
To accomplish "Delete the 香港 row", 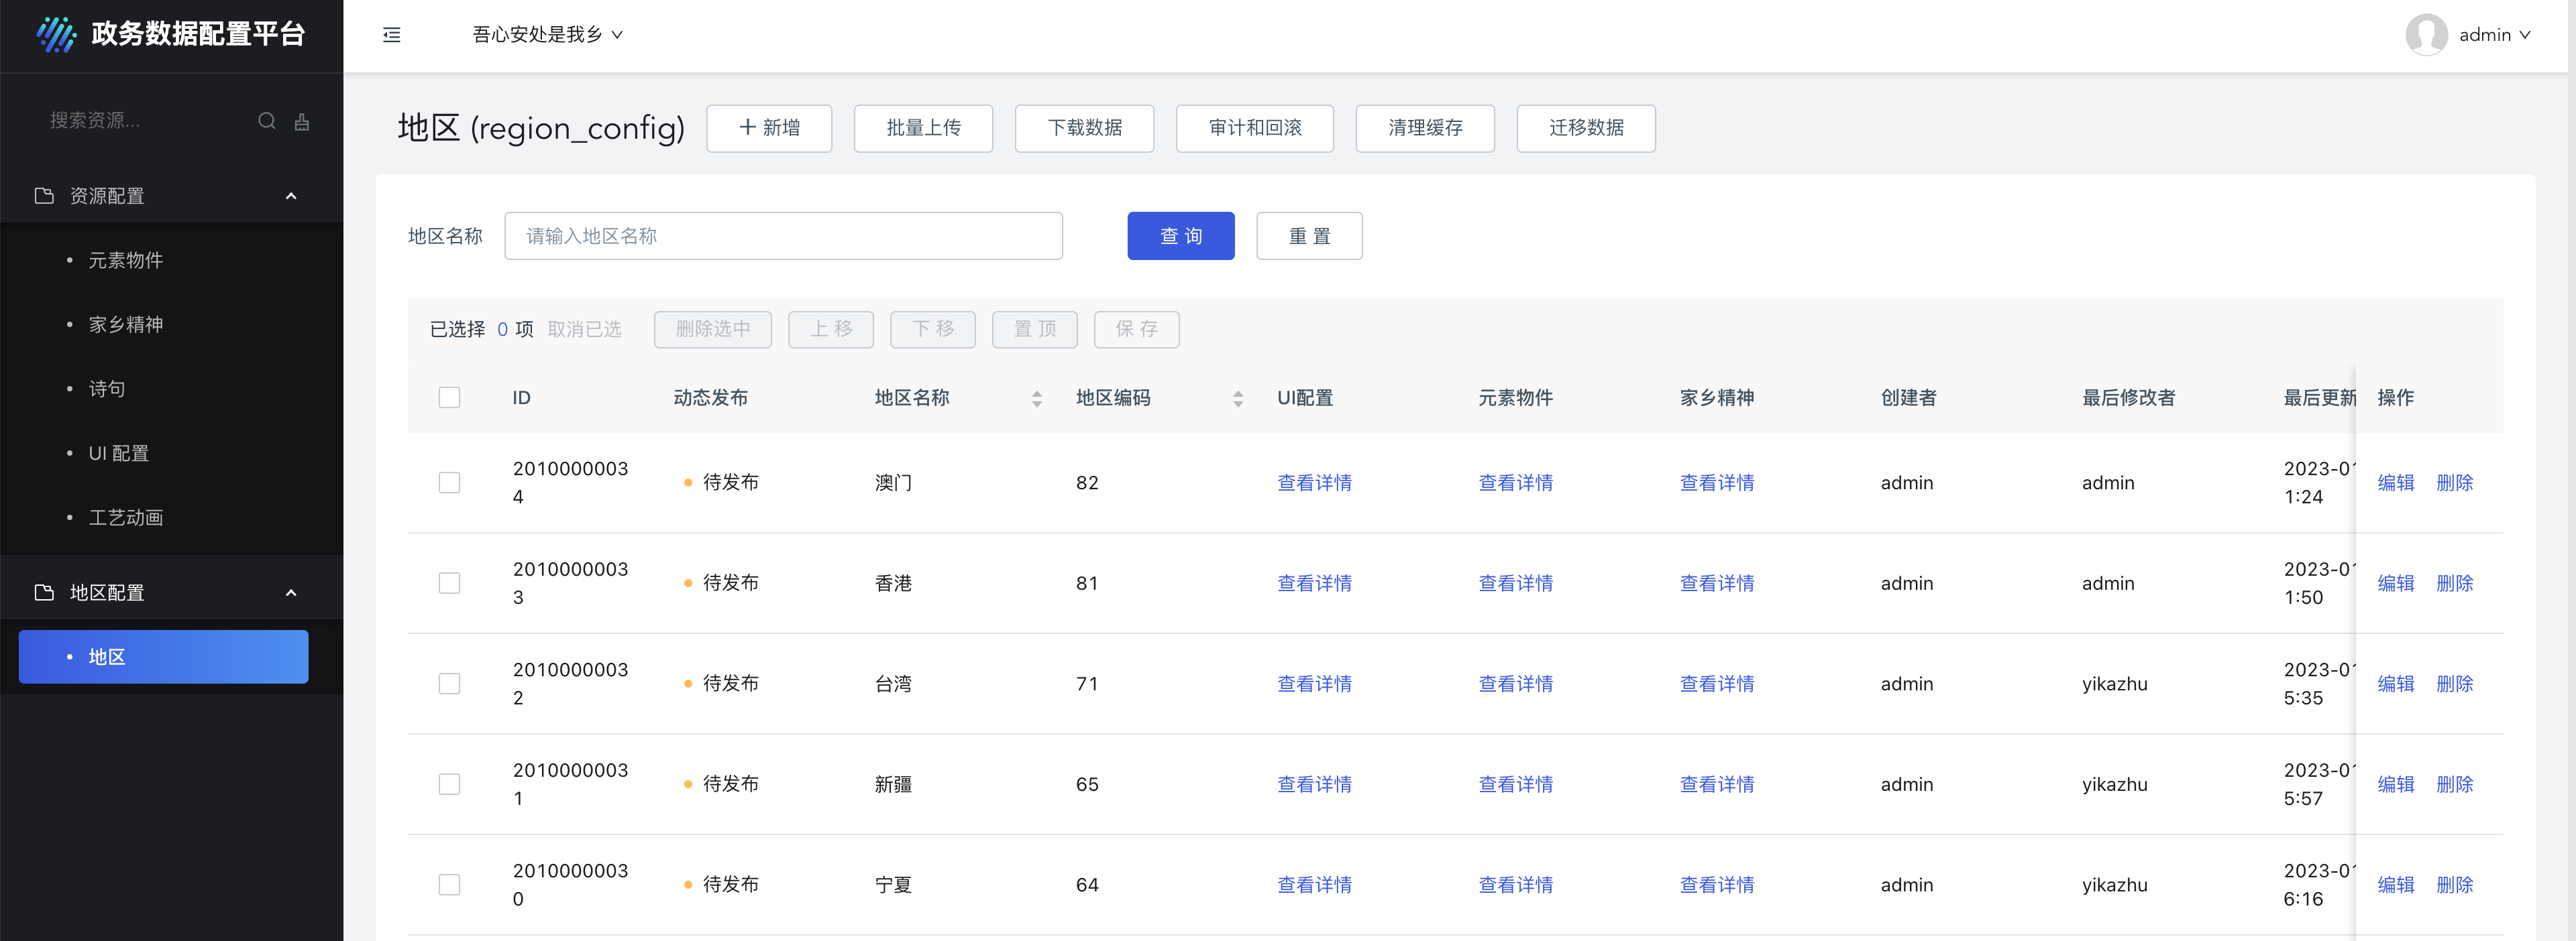I will 2455,583.
